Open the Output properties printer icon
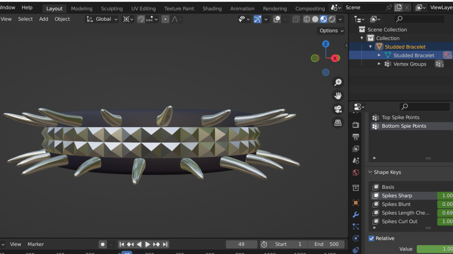Screen dimensions: 453x254 tap(356, 137)
